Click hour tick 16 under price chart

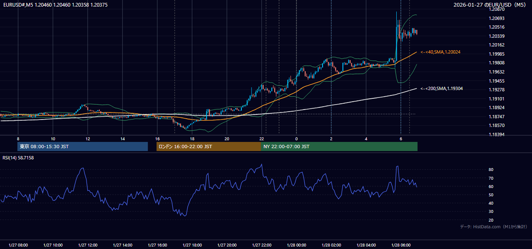click(157, 139)
